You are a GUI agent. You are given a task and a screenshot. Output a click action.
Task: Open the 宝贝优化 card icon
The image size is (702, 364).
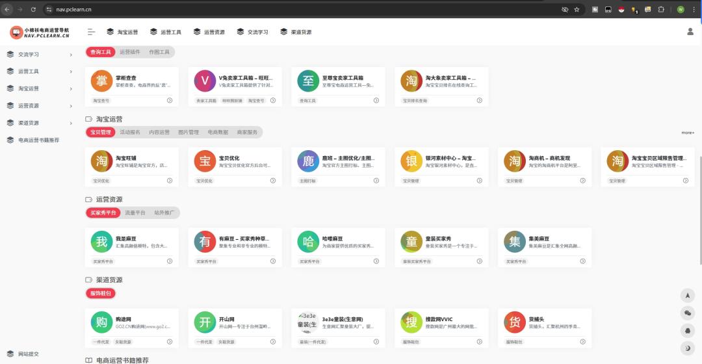[205, 161]
